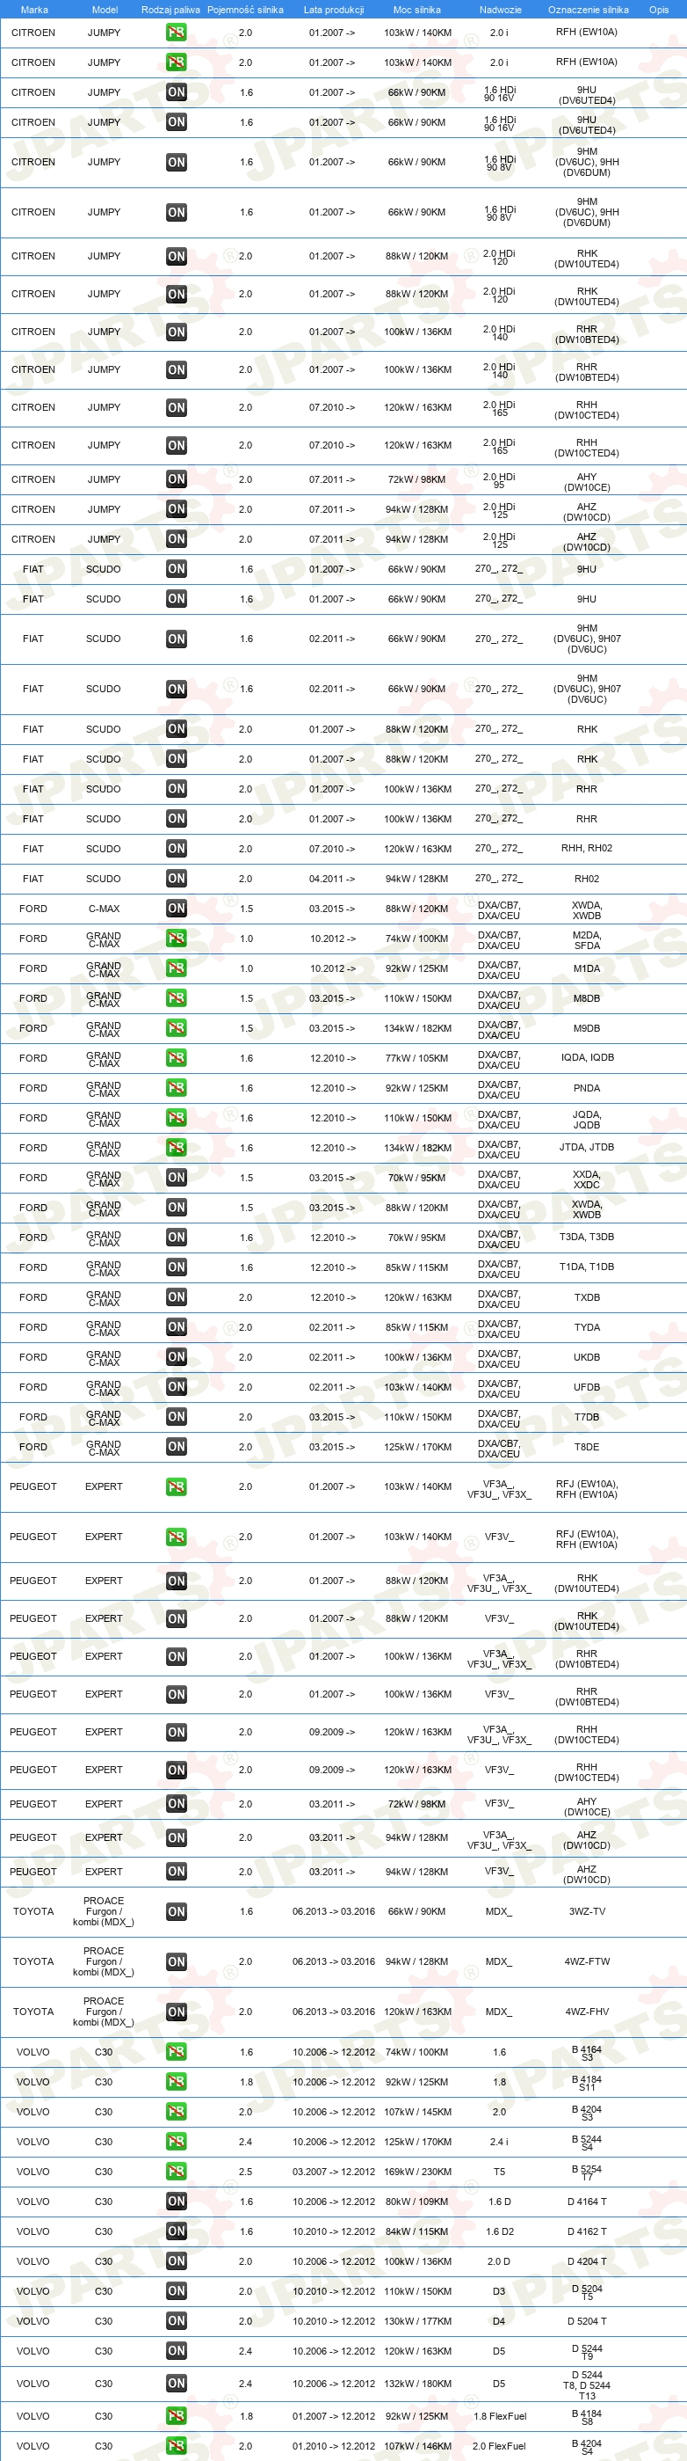The height and width of the screenshot is (2461, 687).
Task: Click the PB icon in the Ford PNDA row
Action: click(x=177, y=1088)
